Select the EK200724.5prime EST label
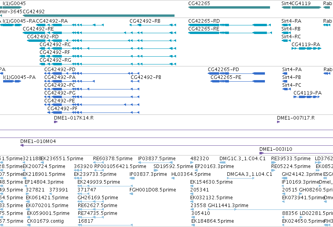The height and width of the screenshot is (227, 333). click(x=44, y=166)
